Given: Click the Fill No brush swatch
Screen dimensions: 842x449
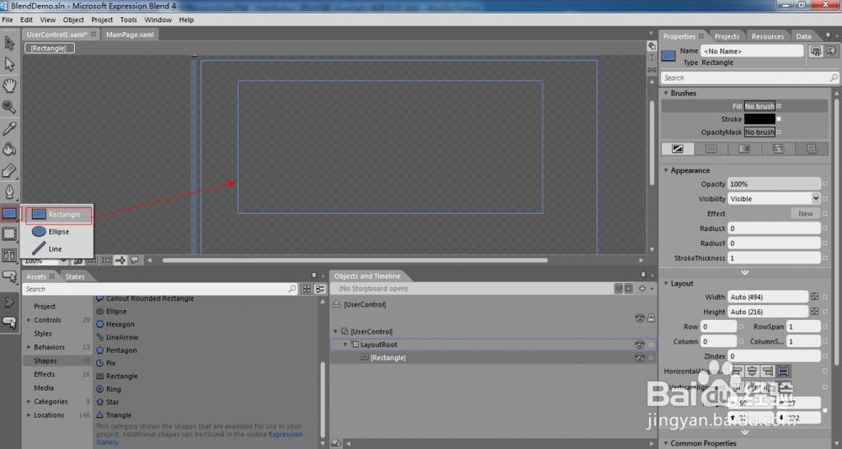Looking at the screenshot, I should click(759, 106).
